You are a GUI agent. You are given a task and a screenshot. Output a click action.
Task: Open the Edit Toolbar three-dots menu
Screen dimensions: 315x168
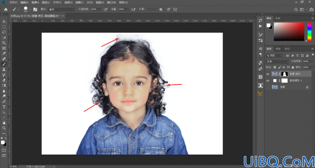point(4,134)
